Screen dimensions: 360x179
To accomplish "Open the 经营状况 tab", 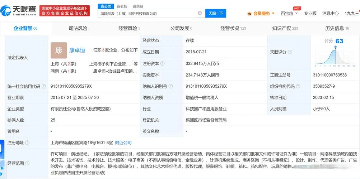I will click(x=233, y=28).
